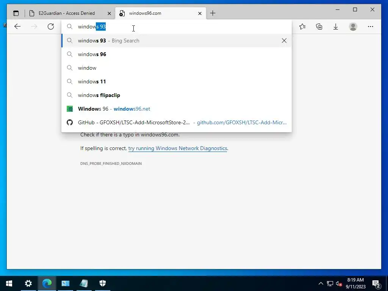Screen dimensions: 388x291
Task: Open the Favorites star list
Action: click(x=302, y=27)
